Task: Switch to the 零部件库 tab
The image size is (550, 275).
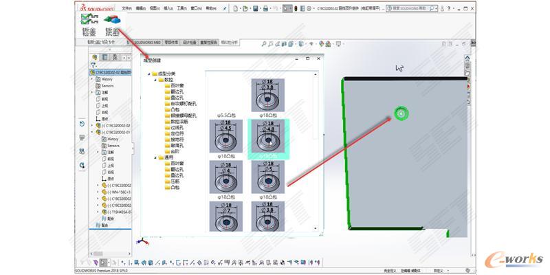Action: (171, 42)
